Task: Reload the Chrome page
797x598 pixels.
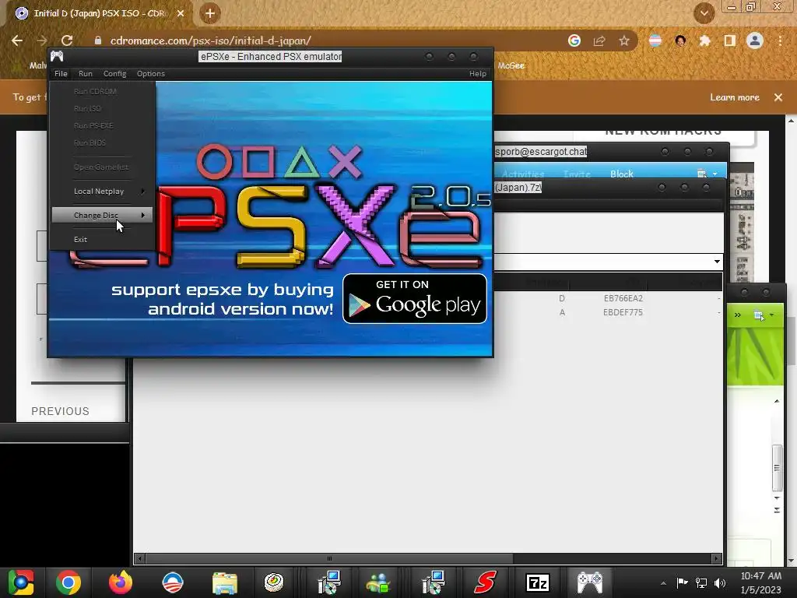Action: point(67,40)
